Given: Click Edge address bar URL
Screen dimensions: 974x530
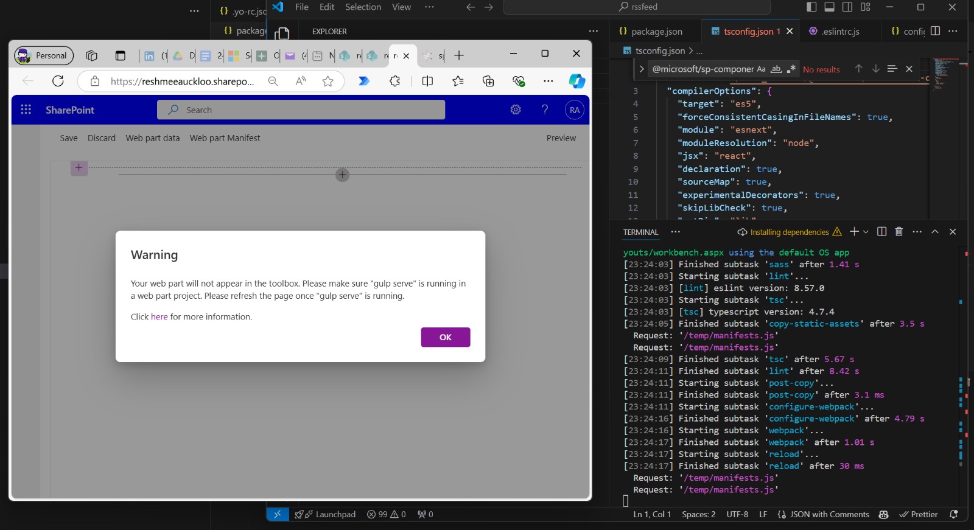Looking at the screenshot, I should pos(183,82).
